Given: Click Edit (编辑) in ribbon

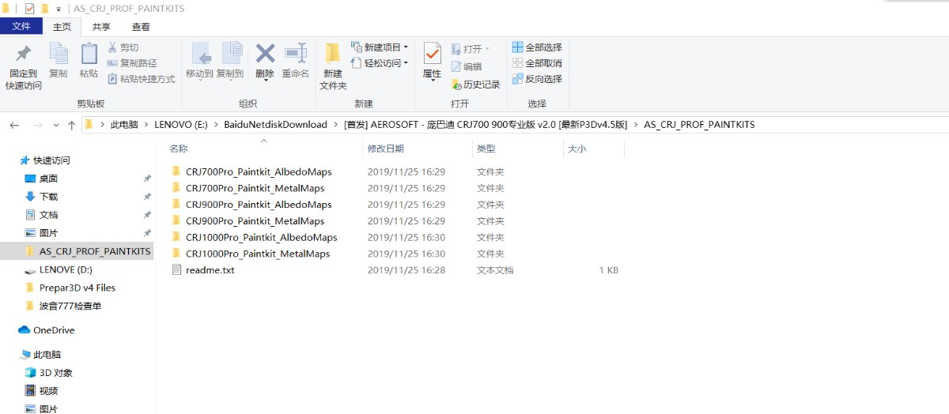Looking at the screenshot, I should click(467, 66).
